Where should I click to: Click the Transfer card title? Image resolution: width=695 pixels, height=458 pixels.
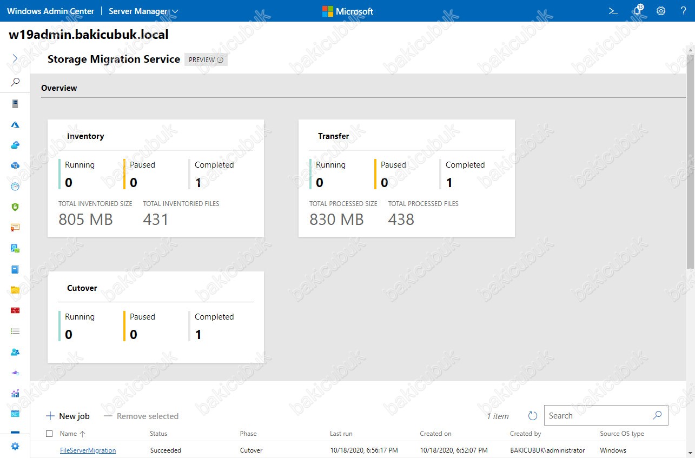coord(334,136)
